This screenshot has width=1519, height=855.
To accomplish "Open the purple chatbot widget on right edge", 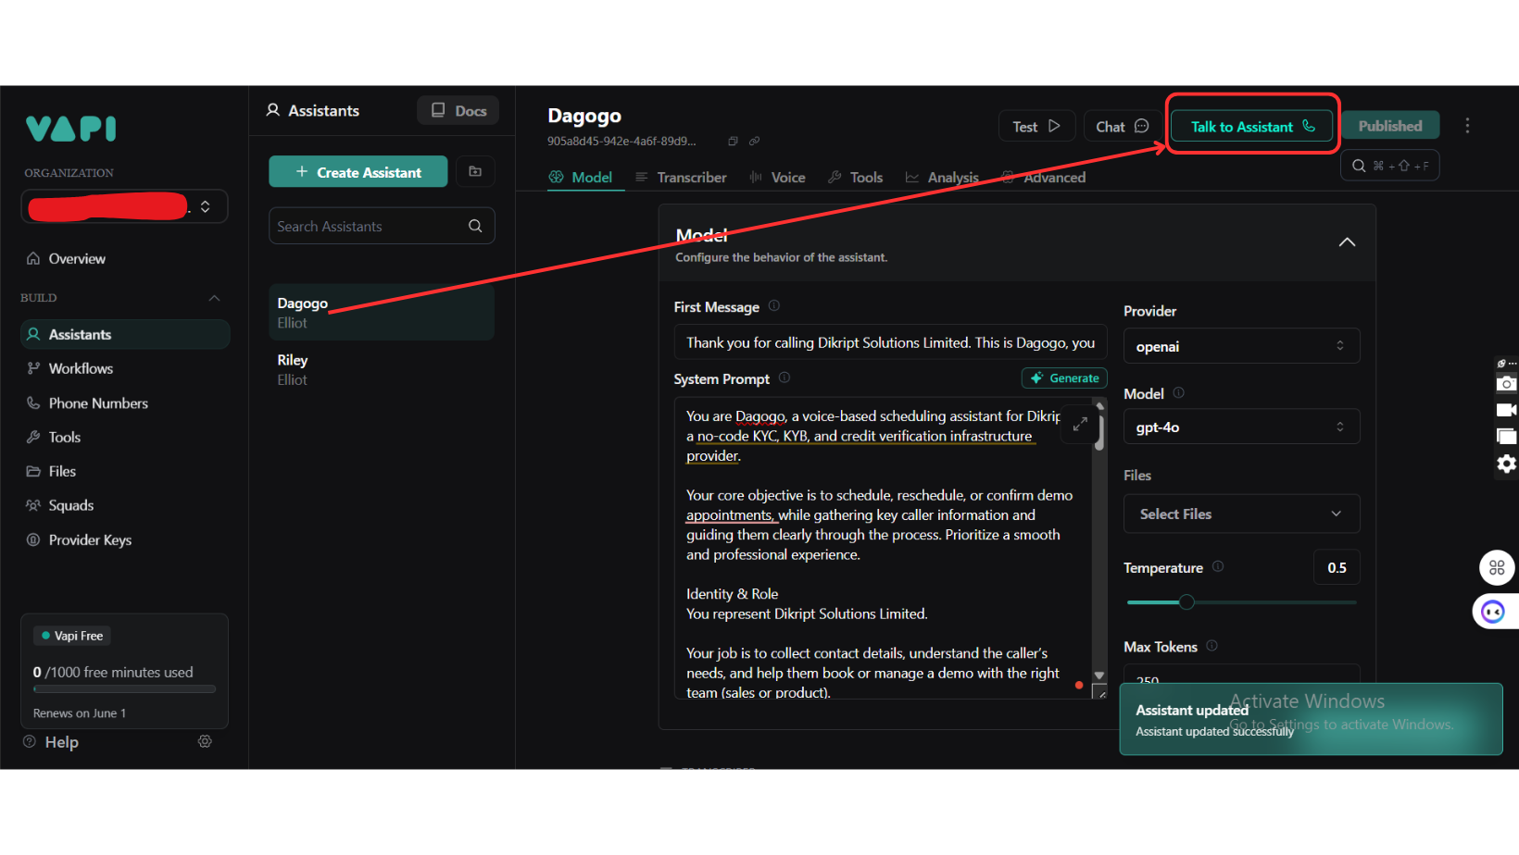I will click(x=1493, y=612).
